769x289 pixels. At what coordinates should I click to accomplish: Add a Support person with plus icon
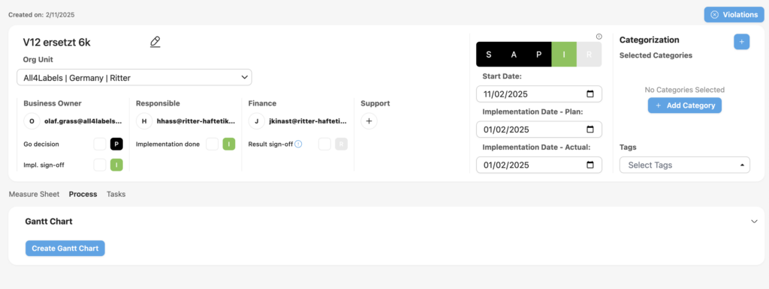click(369, 121)
